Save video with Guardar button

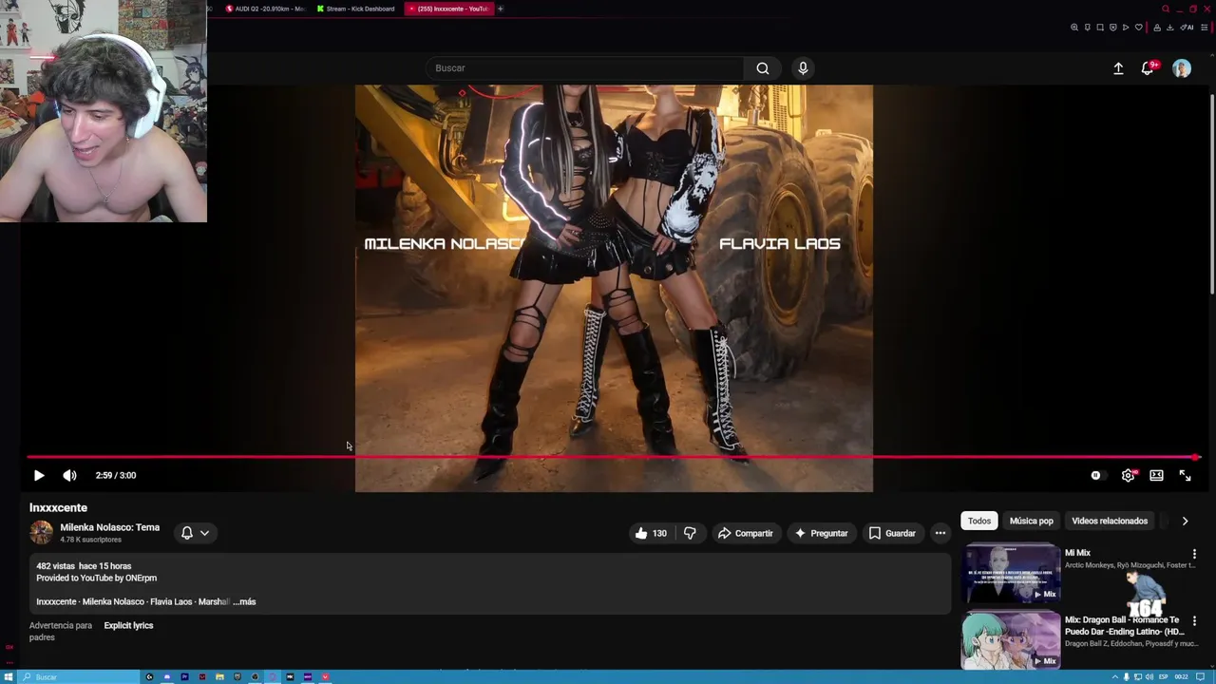tap(892, 533)
